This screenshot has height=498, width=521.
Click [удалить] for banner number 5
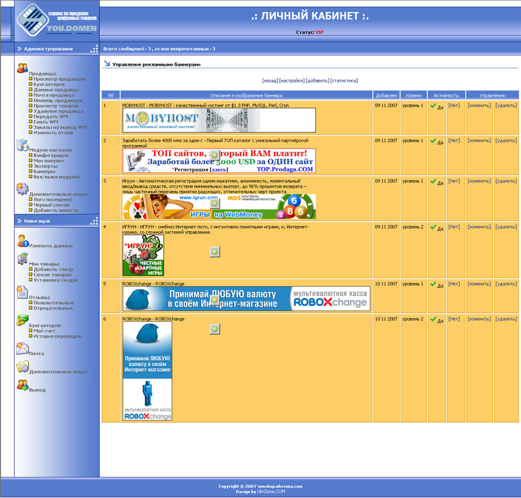tap(506, 284)
